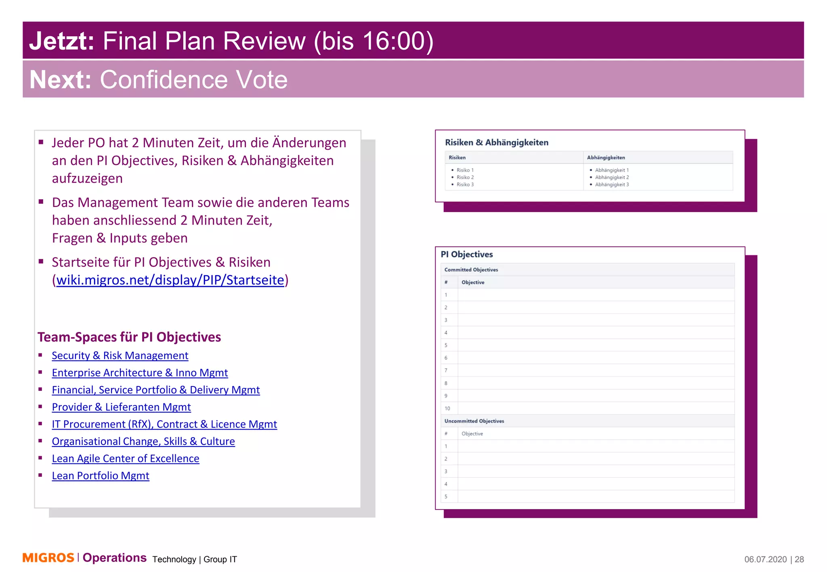
Task: Select the 'Abhängigkeit 1' list entry
Action: (612, 170)
